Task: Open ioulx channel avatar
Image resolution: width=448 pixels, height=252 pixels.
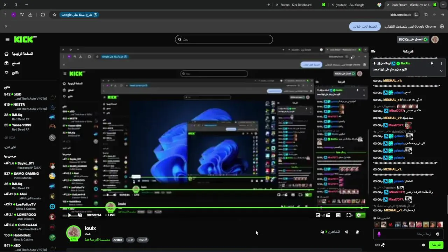Action: pyautogui.click(x=74, y=233)
